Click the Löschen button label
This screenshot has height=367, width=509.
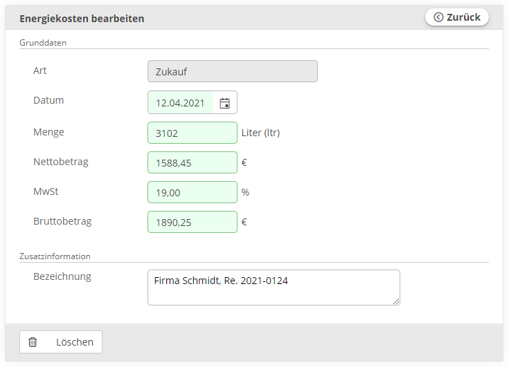75,342
